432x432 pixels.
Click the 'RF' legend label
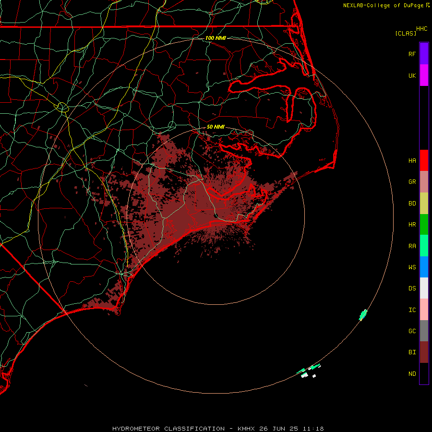(x=412, y=54)
